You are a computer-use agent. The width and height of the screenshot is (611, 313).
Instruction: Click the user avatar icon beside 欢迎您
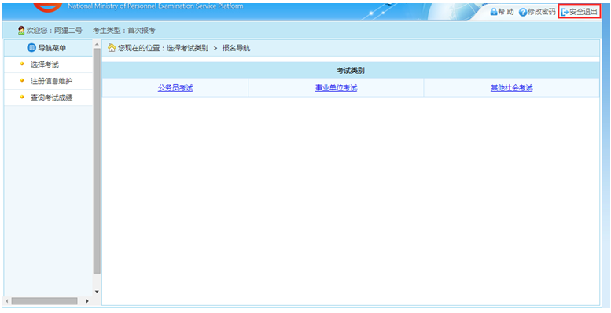21,31
